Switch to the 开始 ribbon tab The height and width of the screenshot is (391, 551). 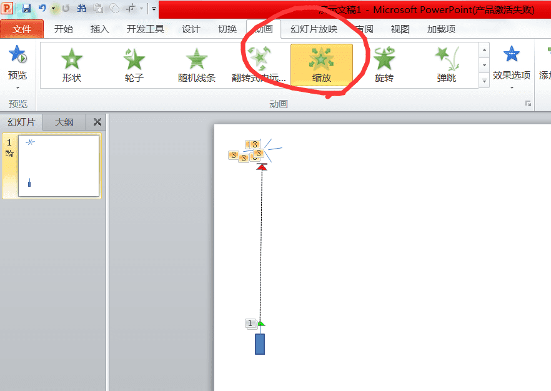click(x=64, y=29)
